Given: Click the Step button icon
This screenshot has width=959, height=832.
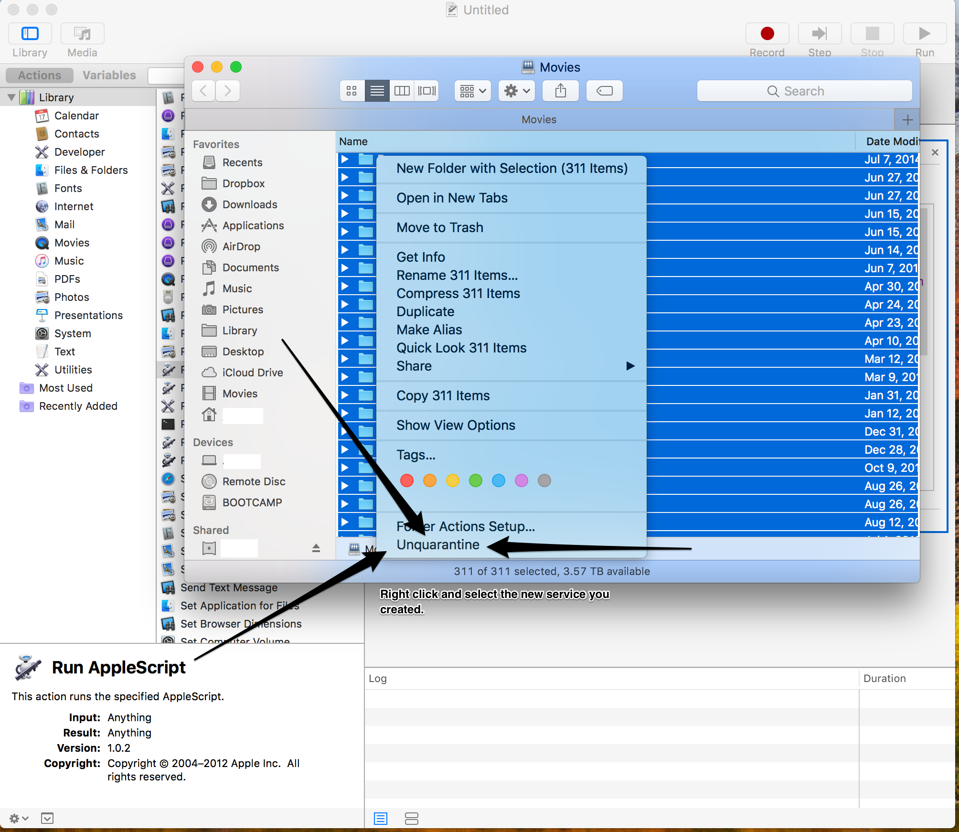Looking at the screenshot, I should 820,34.
